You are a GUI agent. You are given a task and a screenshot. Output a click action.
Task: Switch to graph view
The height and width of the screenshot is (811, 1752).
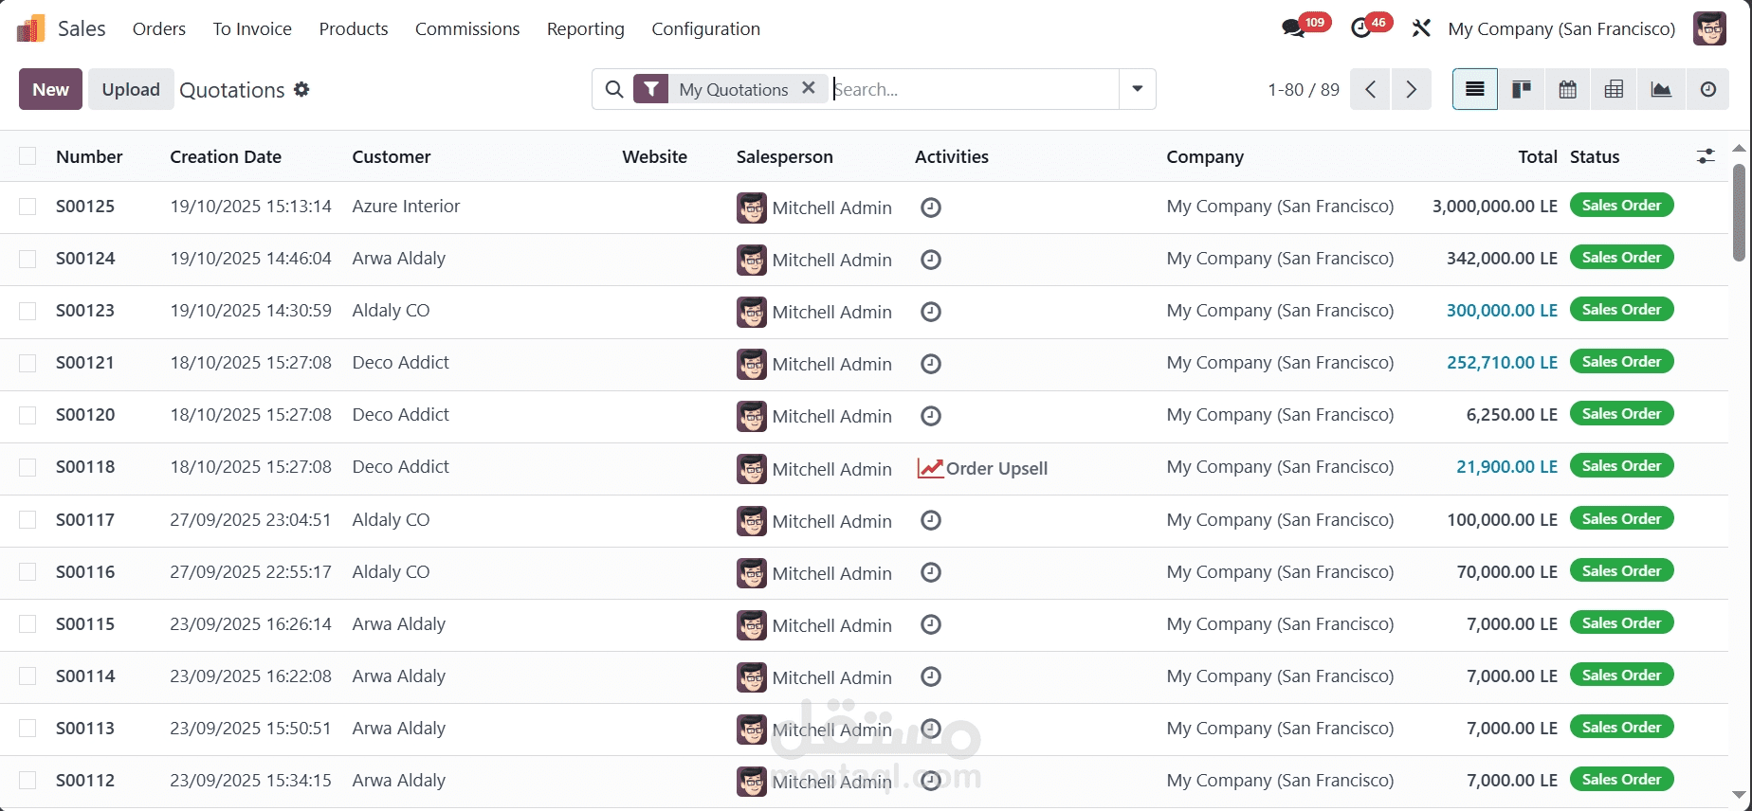1661,89
